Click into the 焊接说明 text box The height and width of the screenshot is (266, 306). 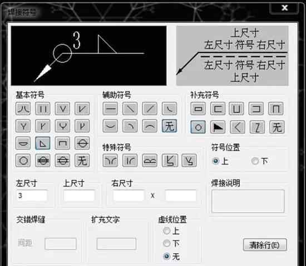pos(248,202)
